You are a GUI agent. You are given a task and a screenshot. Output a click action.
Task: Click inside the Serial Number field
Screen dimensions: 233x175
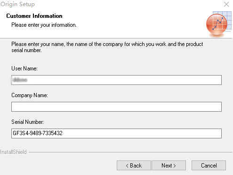pos(116,133)
